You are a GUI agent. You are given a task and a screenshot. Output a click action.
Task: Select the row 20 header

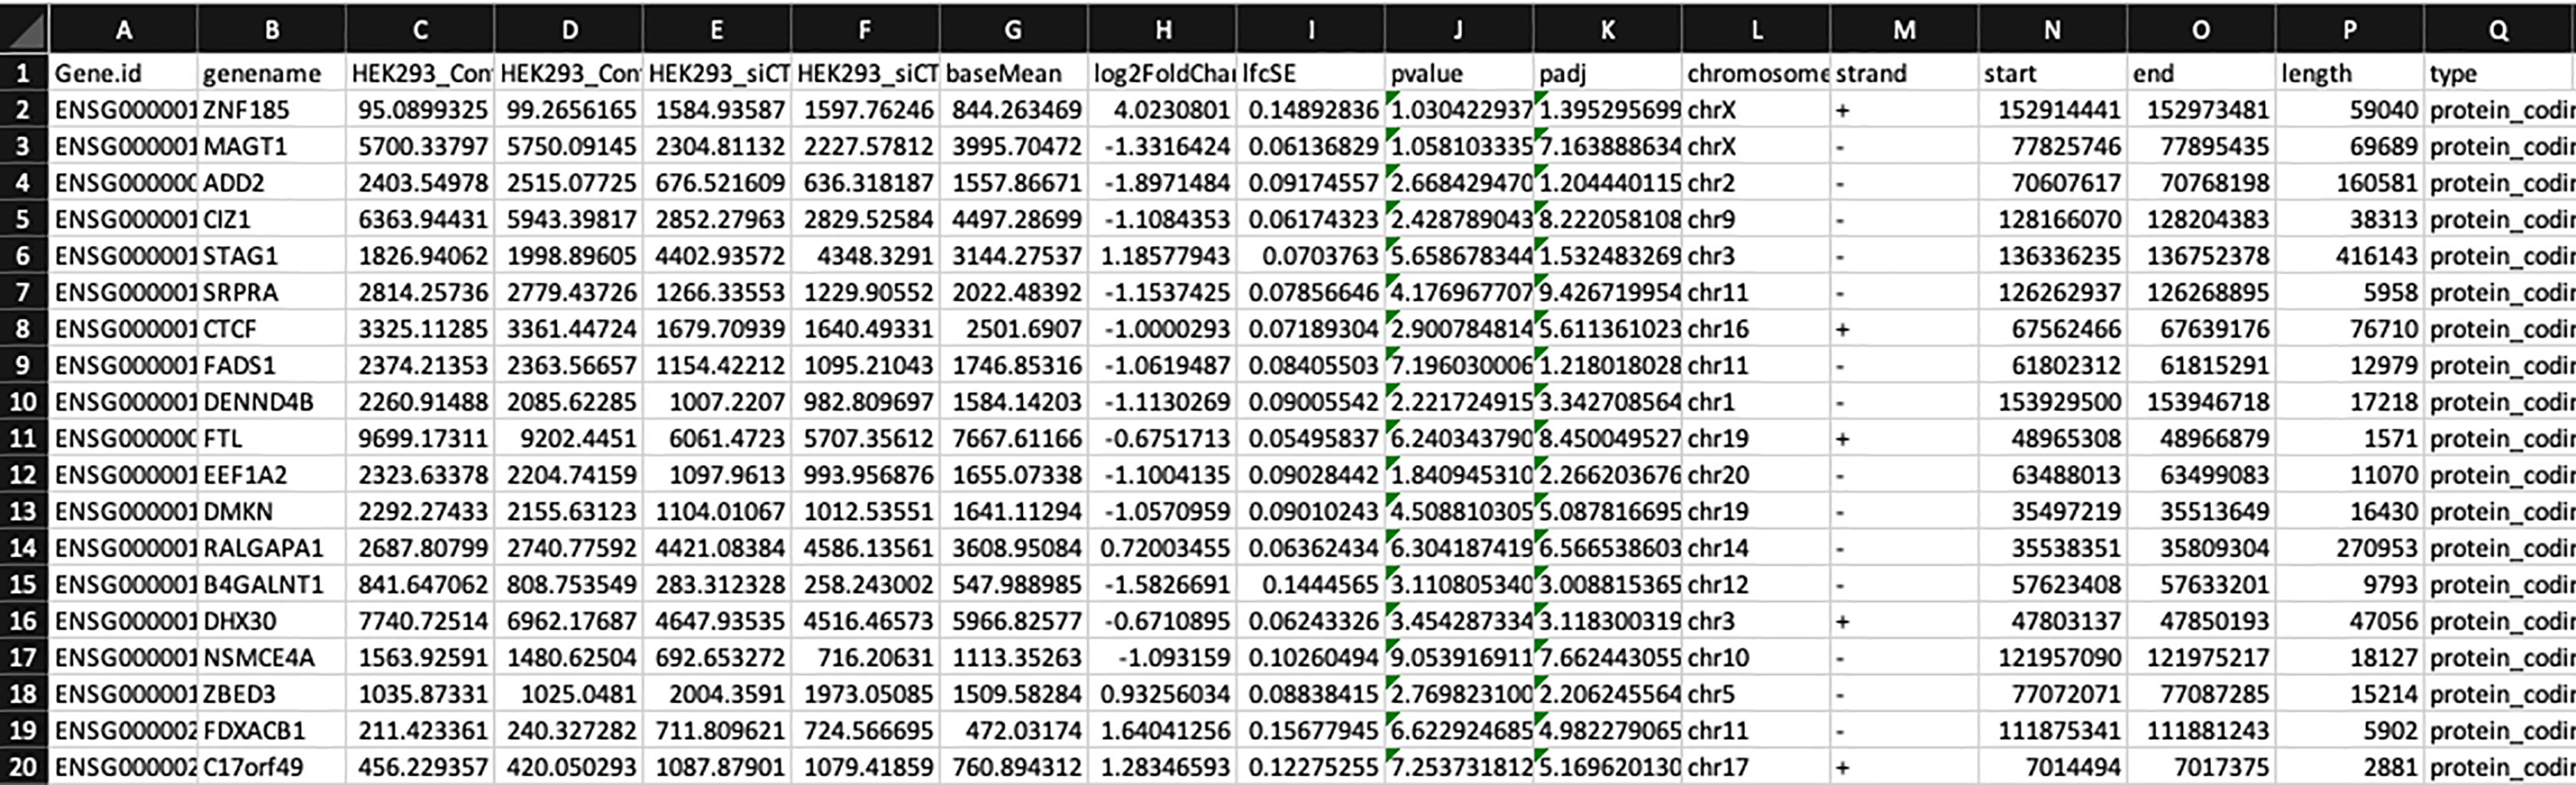click(23, 767)
